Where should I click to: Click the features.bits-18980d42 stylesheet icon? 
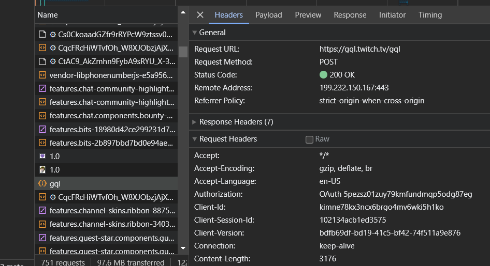click(x=42, y=129)
